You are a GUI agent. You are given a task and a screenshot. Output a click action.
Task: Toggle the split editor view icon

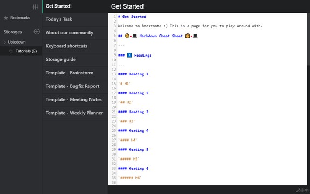[x=302, y=190]
